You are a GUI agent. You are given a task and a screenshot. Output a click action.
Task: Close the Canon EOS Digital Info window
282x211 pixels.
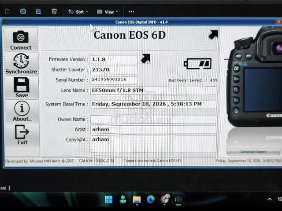tap(278, 22)
